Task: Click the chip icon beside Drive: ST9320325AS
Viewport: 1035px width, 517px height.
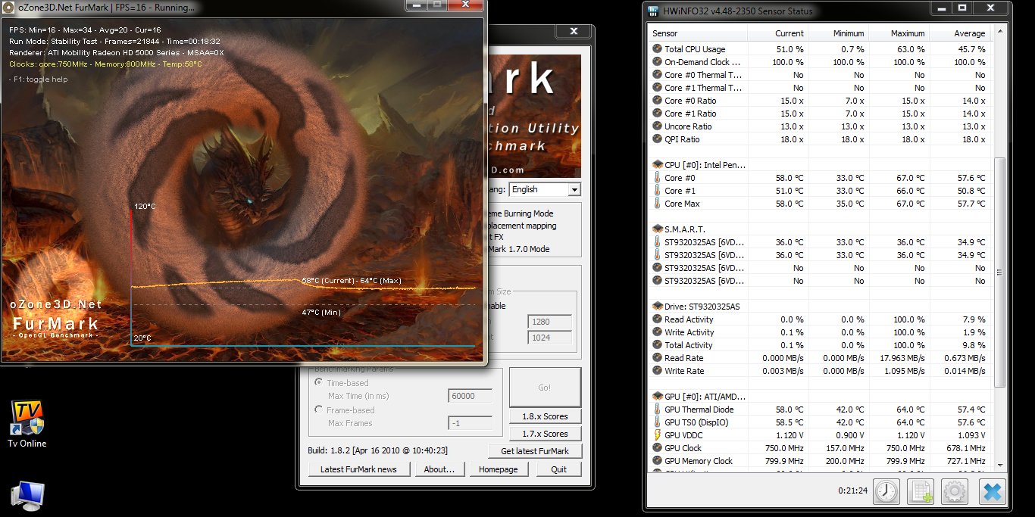Action: tap(657, 306)
